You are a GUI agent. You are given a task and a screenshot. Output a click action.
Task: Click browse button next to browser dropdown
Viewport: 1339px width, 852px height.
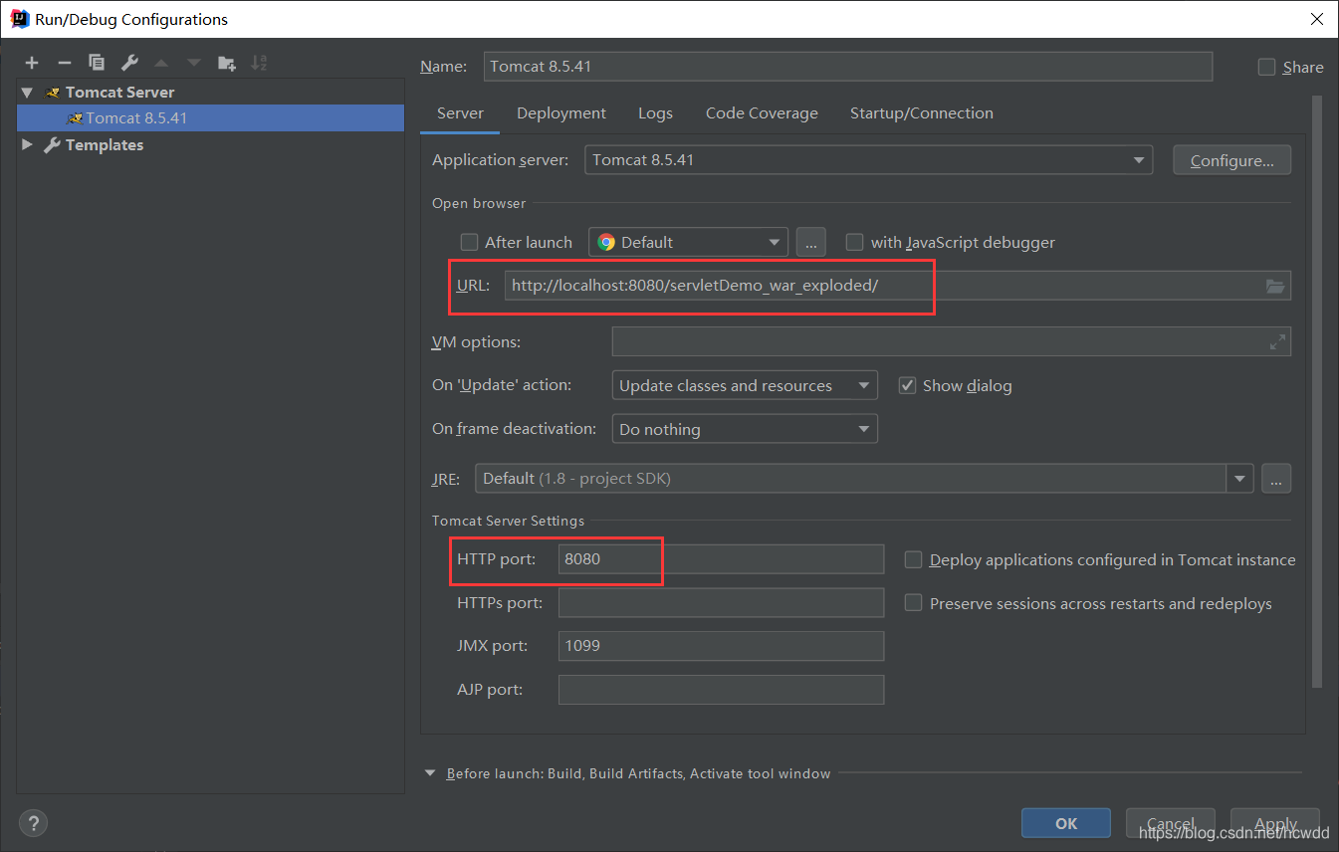[x=811, y=242]
